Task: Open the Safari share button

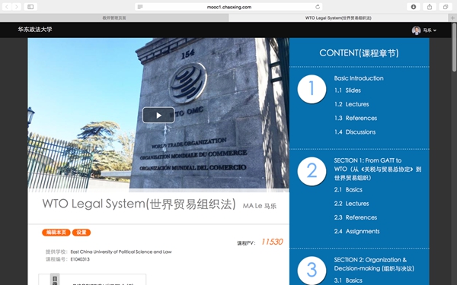Action: [x=430, y=7]
